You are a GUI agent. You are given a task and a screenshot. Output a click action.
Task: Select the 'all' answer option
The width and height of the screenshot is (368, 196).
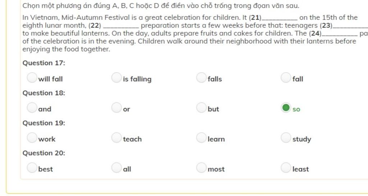pos(116,168)
